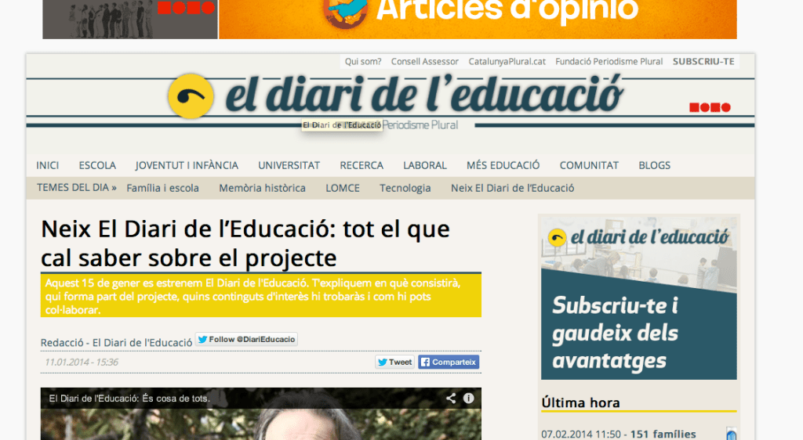Open the BLOGS section
Screen dimensions: 803x440
pyautogui.click(x=655, y=165)
